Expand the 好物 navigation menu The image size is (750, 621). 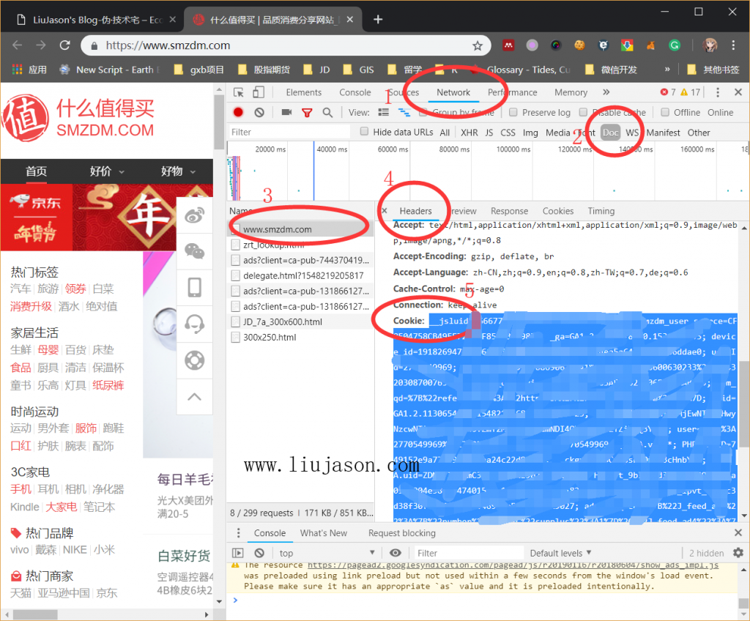tap(179, 171)
